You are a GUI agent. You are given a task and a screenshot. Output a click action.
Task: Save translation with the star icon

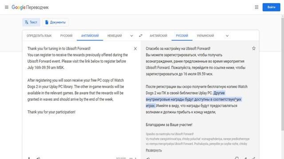[254, 48]
